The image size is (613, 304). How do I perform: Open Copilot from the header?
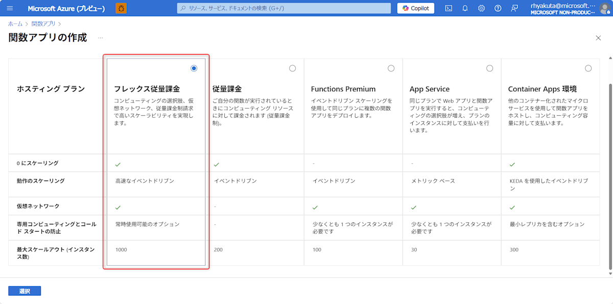click(x=416, y=8)
